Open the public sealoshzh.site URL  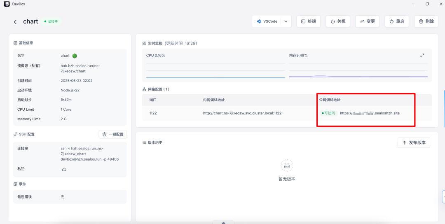[370, 113]
